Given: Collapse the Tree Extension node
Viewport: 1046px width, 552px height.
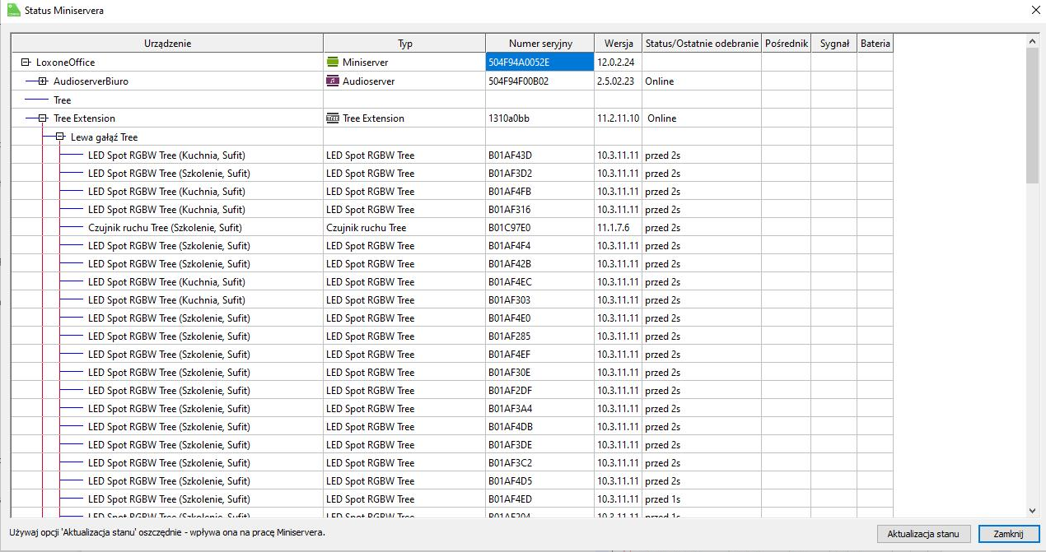Looking at the screenshot, I should (x=43, y=118).
